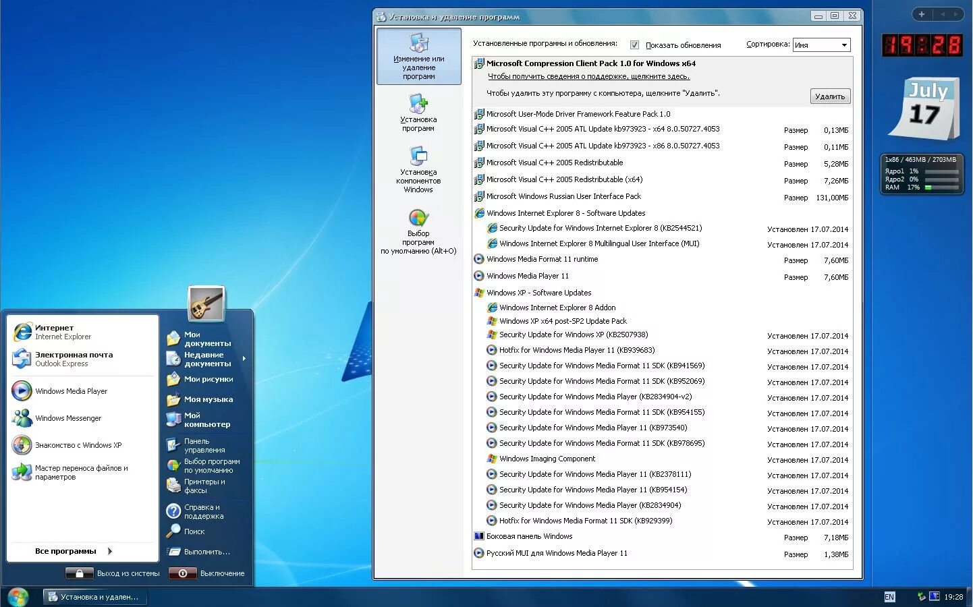Click the red digital clock gadget
The image size is (973, 607).
(922, 45)
